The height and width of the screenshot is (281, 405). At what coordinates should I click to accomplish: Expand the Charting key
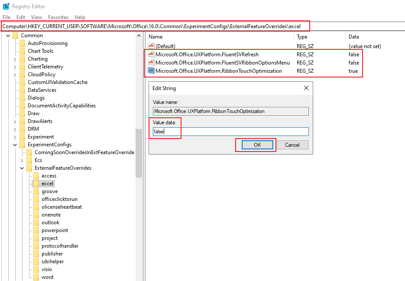(x=15, y=59)
